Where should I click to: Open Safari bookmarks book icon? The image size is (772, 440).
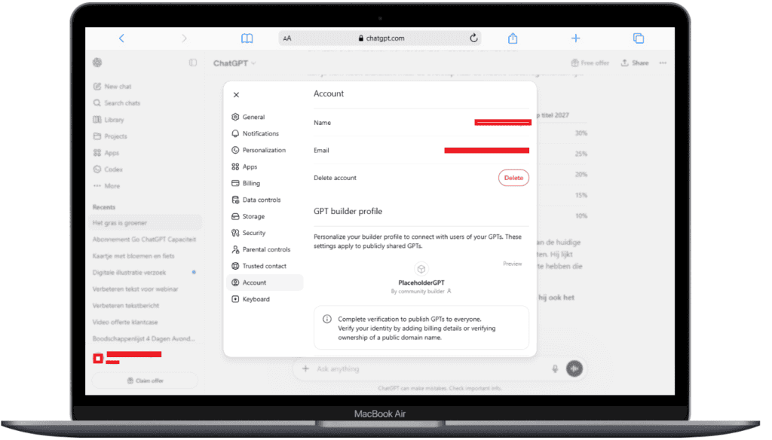[x=247, y=38]
